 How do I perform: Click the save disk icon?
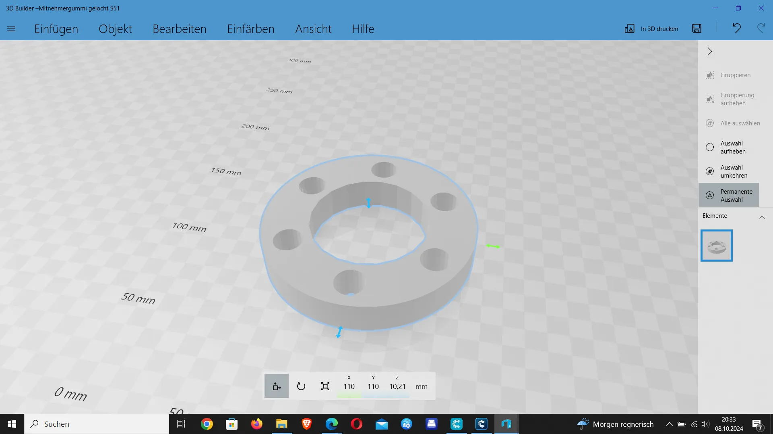click(x=697, y=29)
